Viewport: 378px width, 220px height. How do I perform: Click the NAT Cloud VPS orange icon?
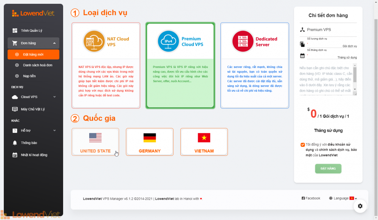[x=94, y=42]
